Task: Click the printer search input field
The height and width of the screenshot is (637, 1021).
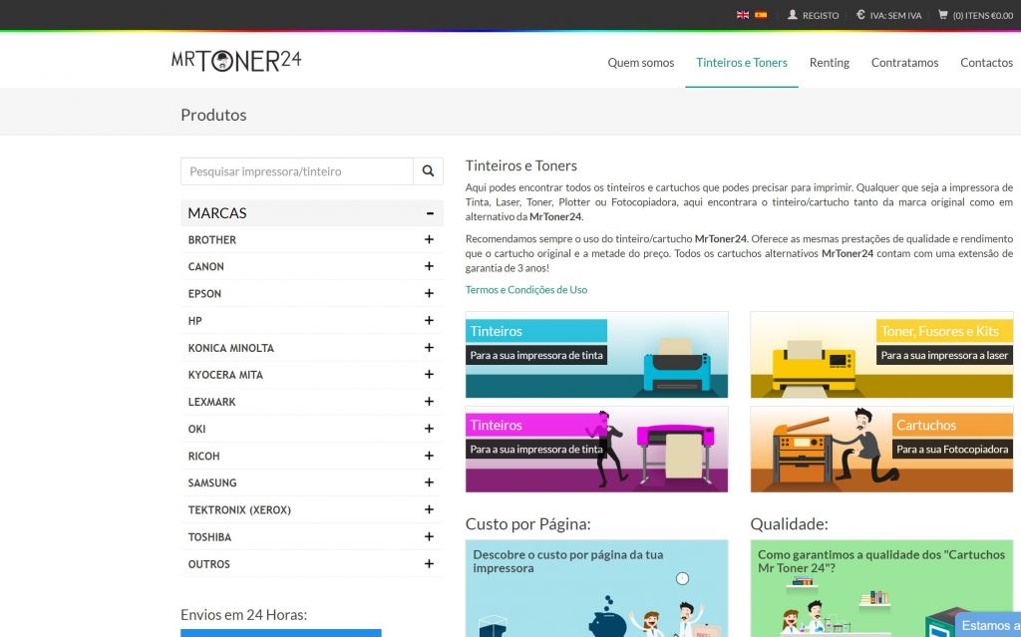Action: pos(297,171)
